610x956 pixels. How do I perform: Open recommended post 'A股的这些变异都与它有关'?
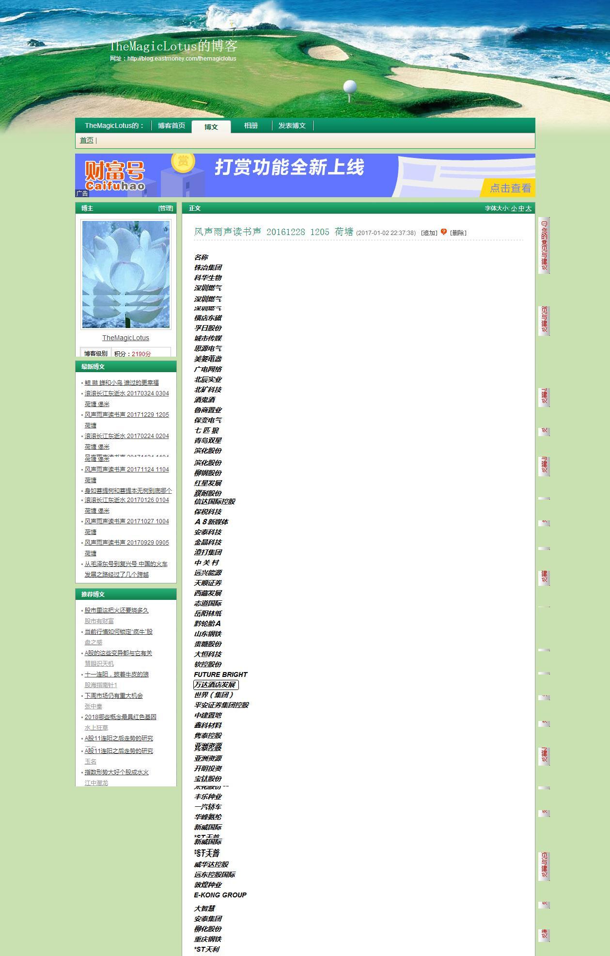tap(118, 653)
